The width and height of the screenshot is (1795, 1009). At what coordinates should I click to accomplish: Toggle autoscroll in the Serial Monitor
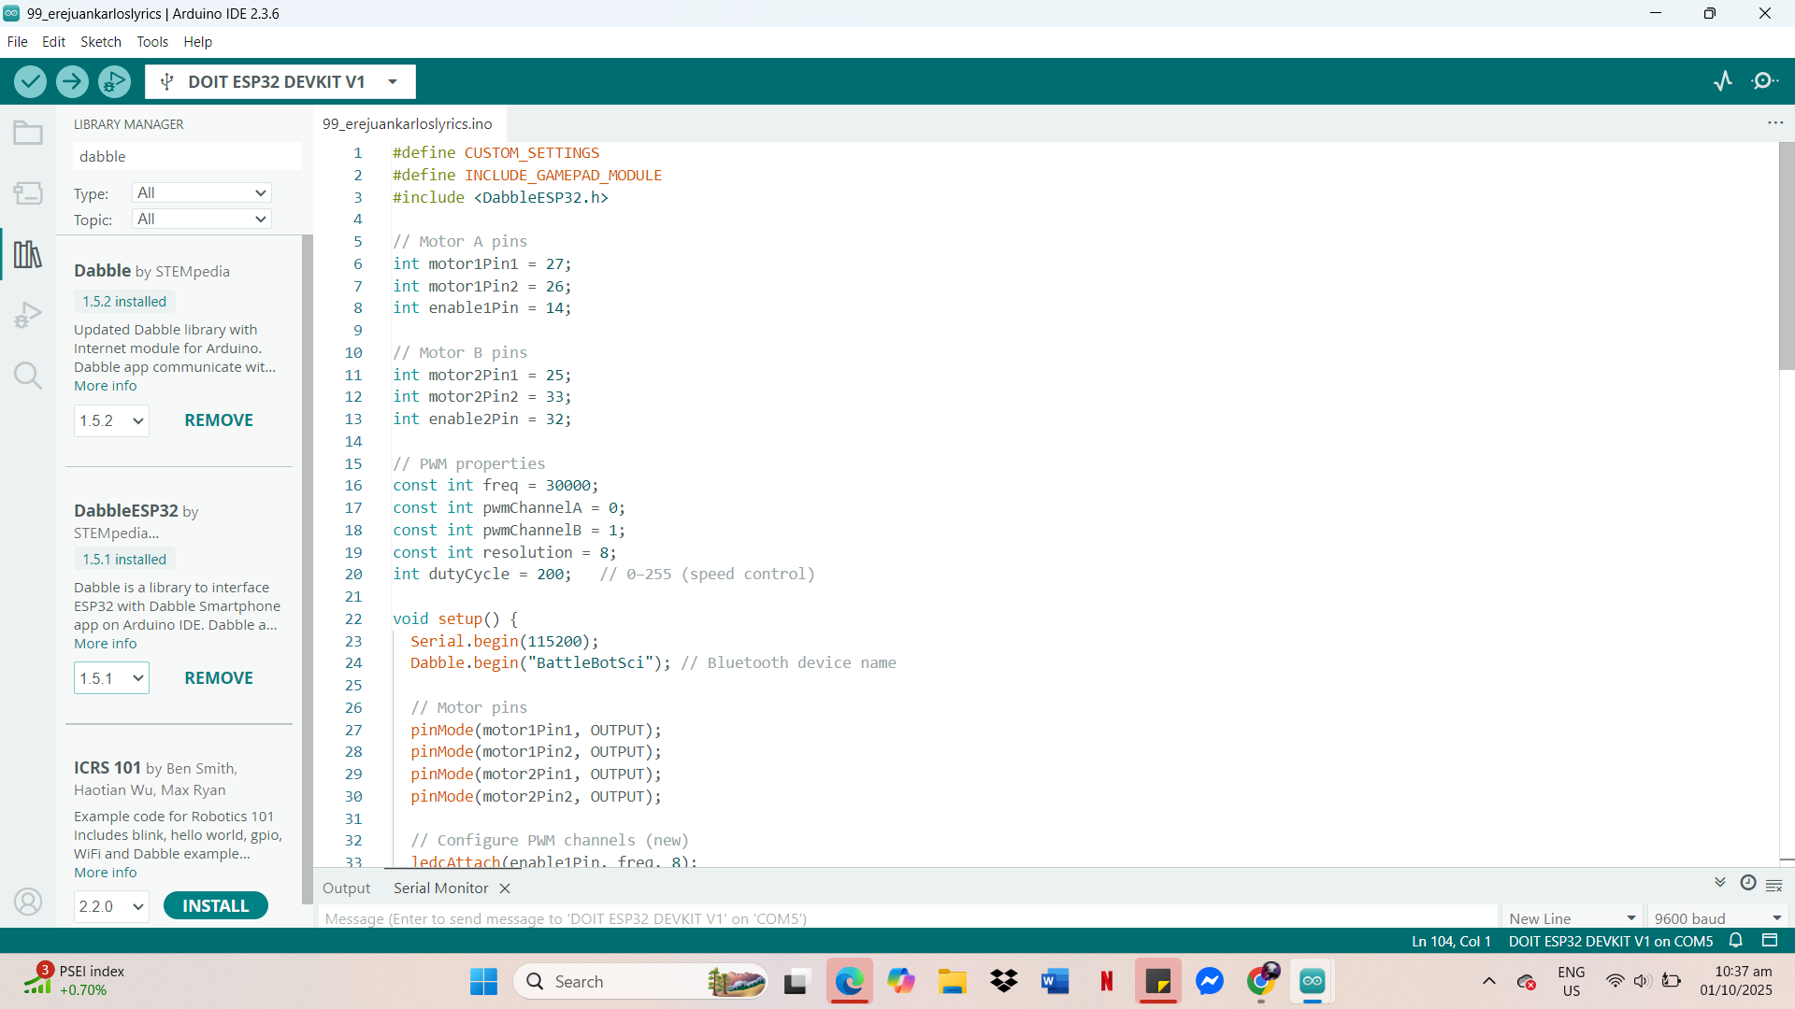pos(1719,883)
